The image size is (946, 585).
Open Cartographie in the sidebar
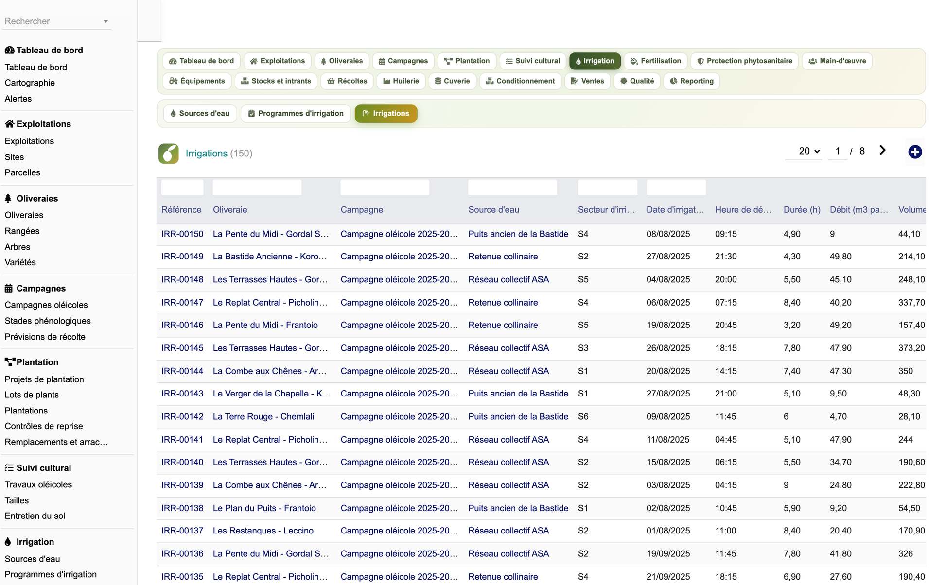[x=30, y=83]
